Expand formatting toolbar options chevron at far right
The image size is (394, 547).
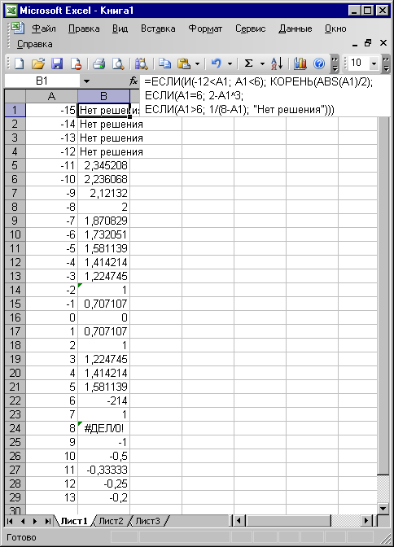click(x=386, y=63)
